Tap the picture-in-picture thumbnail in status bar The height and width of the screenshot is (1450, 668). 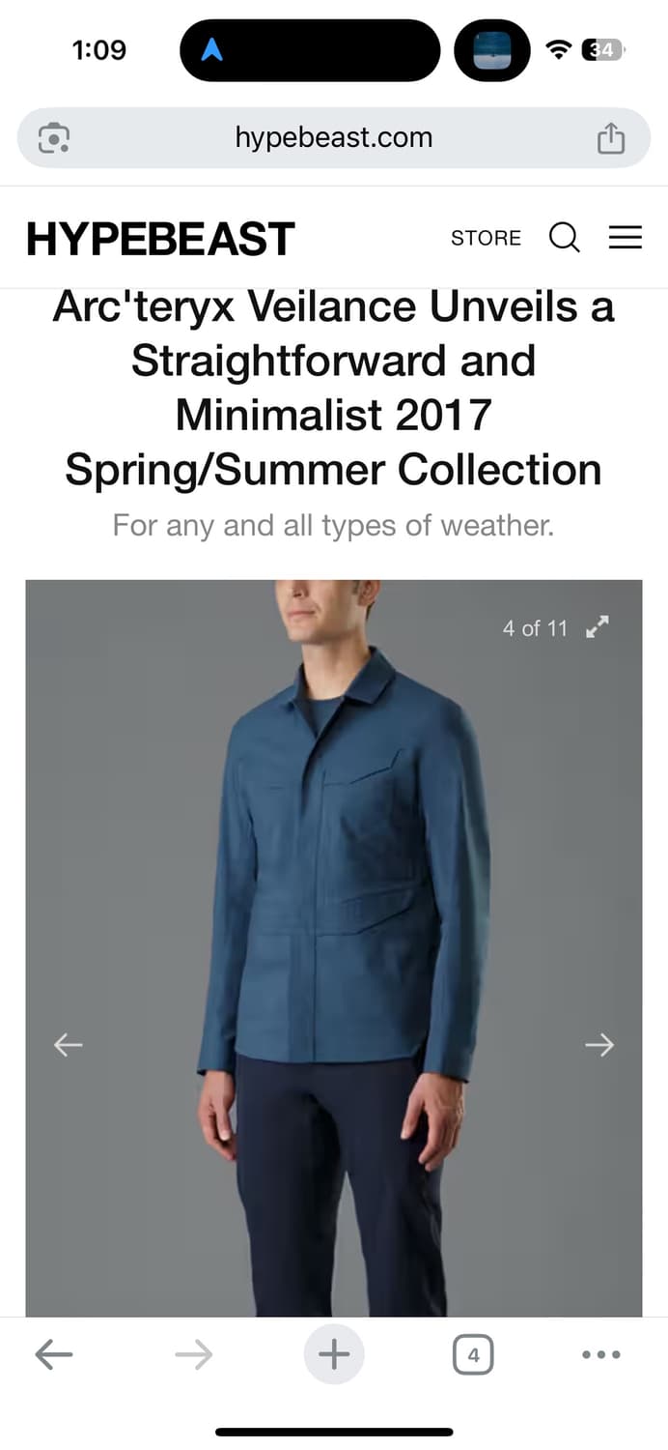492,50
